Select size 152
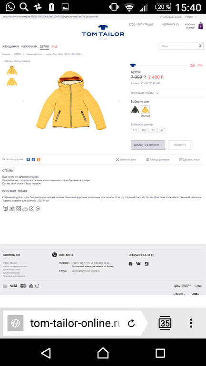Viewport: 206px width, 366px height. point(152,131)
